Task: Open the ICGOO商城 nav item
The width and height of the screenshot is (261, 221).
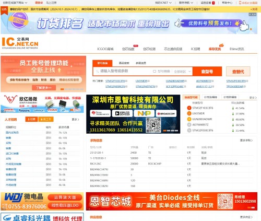Action: [x=105, y=49]
